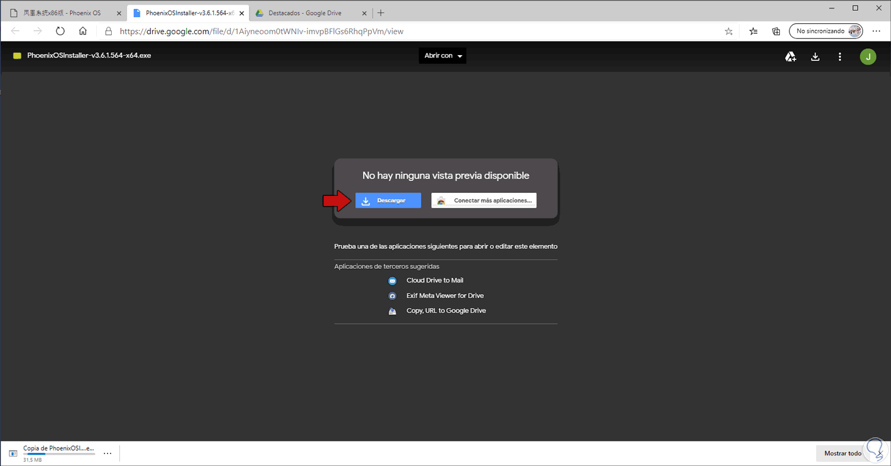The image size is (891, 466).
Task: Click 'No hay ninguna vista previa disponible' text
Action: [445, 176]
